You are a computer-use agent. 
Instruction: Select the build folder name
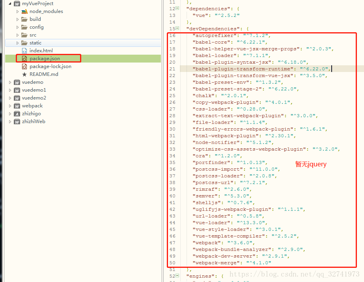[35, 19]
